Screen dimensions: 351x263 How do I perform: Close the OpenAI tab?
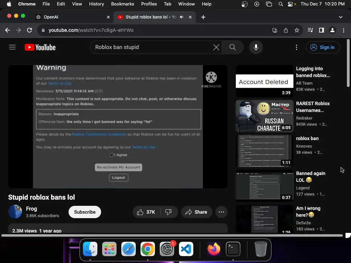(108, 17)
